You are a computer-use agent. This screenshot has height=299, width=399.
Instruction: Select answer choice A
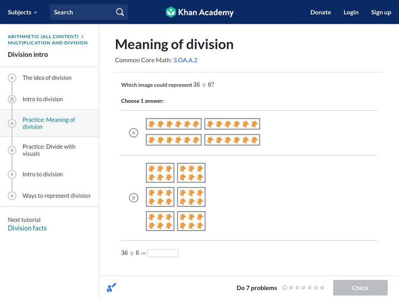(x=133, y=133)
